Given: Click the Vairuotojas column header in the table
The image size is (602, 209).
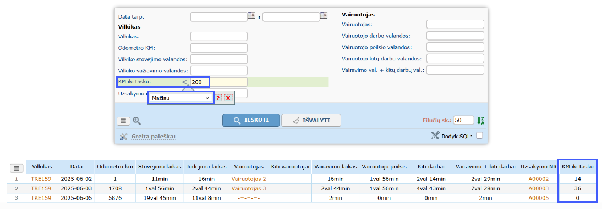Looking at the screenshot, I should point(249,167).
